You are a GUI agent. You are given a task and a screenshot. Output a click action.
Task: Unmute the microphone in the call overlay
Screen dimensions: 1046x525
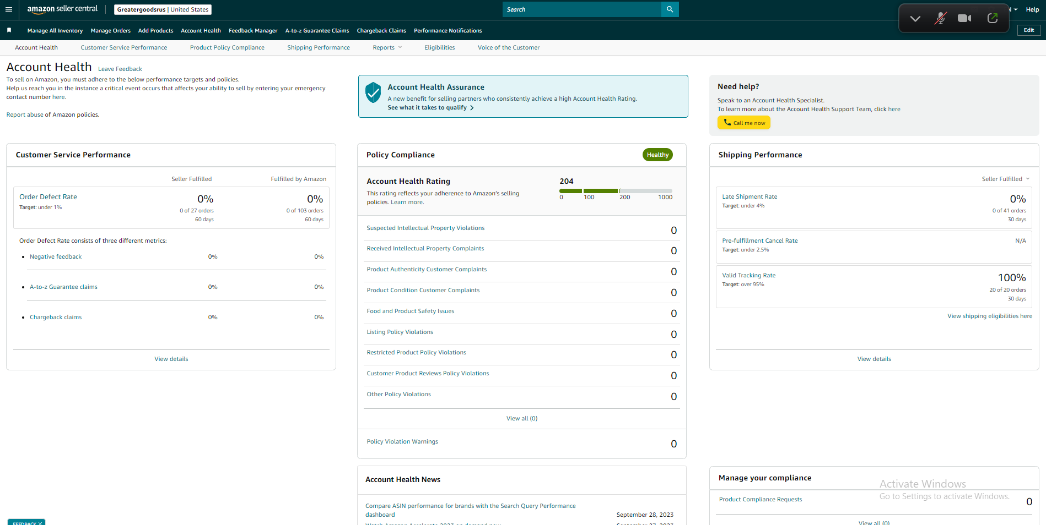(941, 18)
